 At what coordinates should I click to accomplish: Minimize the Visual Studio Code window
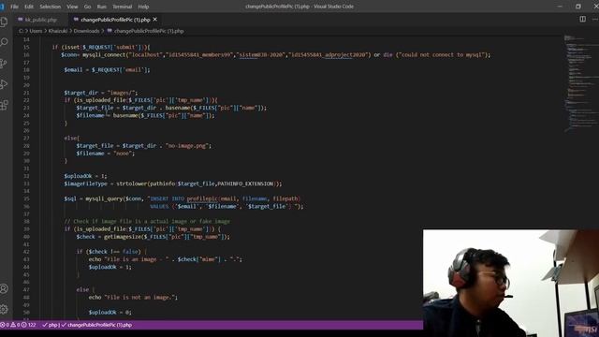[x=560, y=7]
